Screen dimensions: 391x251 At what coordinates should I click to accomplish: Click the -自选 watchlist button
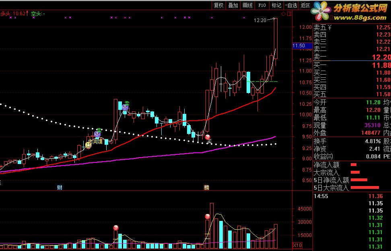pos(291,5)
